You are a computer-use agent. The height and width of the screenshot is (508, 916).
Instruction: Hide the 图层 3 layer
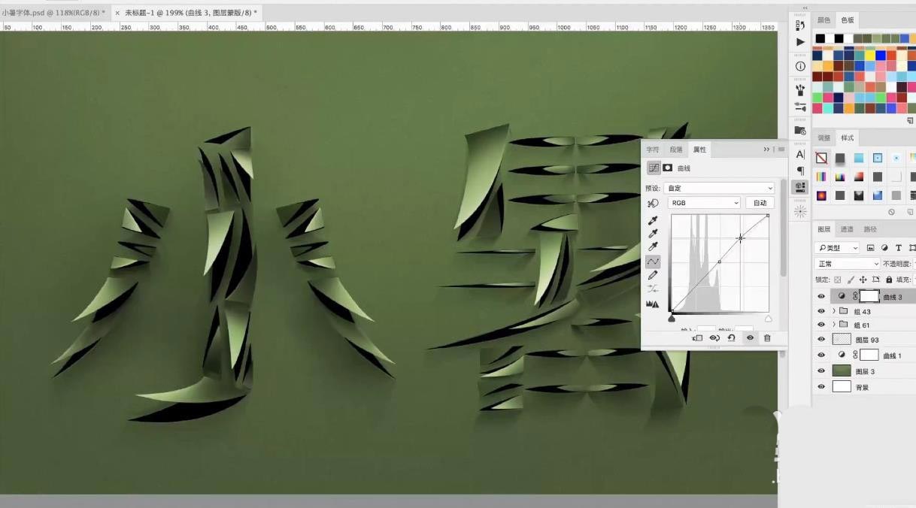(x=821, y=371)
